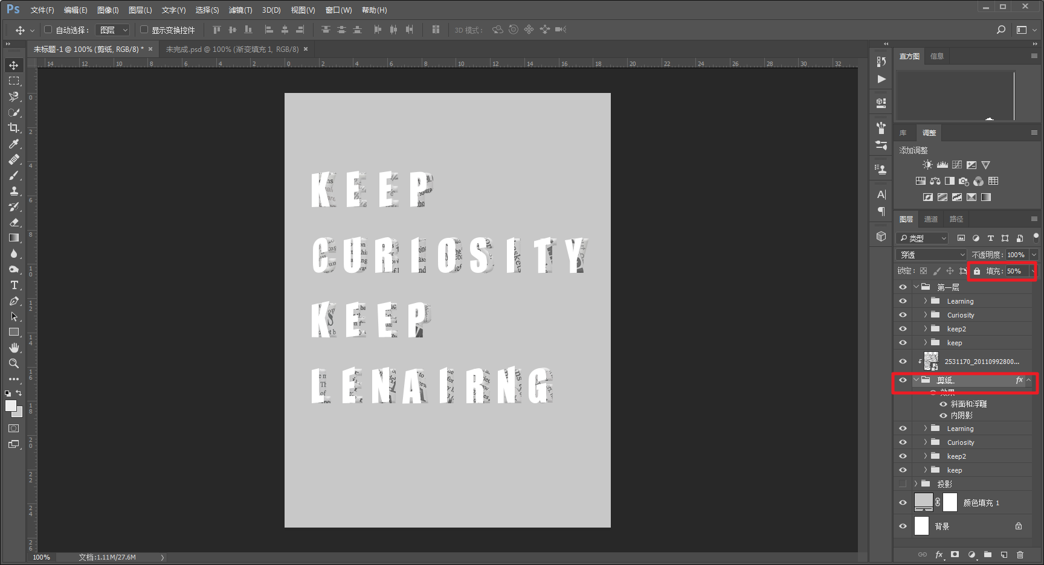Hide the 第一层 group
1044x565 pixels.
coord(903,287)
